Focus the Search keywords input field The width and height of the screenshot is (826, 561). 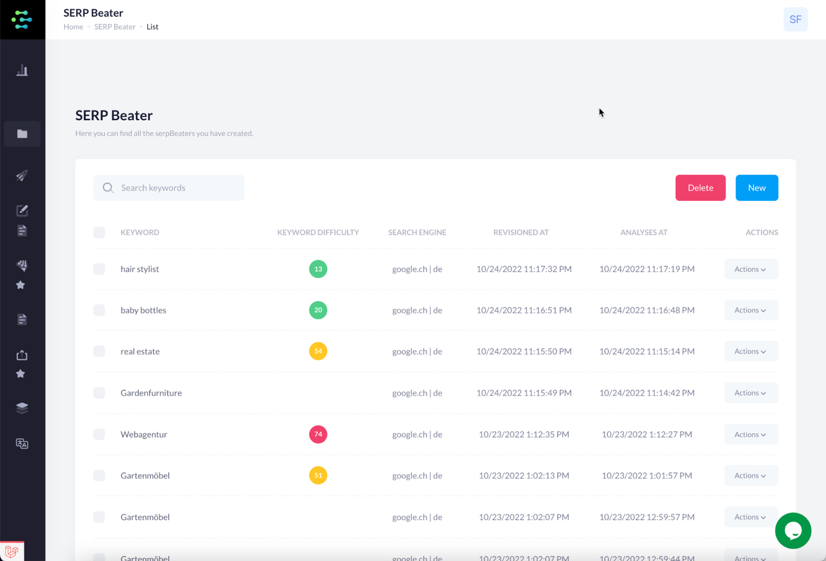(169, 188)
